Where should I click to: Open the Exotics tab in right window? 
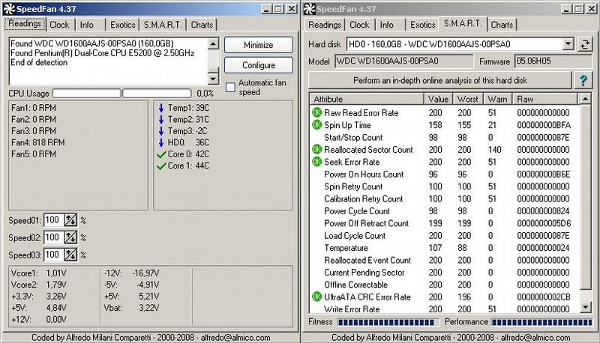(x=423, y=25)
